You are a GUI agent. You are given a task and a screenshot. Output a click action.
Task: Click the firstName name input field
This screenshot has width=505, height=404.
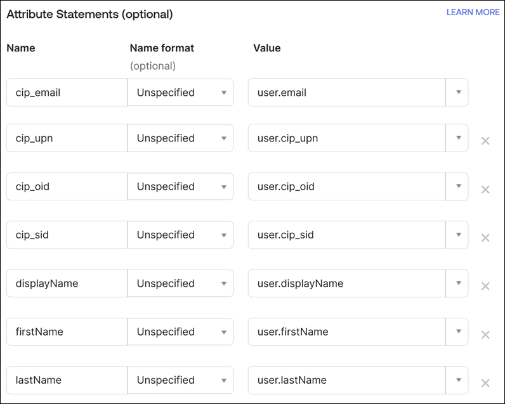(x=67, y=332)
